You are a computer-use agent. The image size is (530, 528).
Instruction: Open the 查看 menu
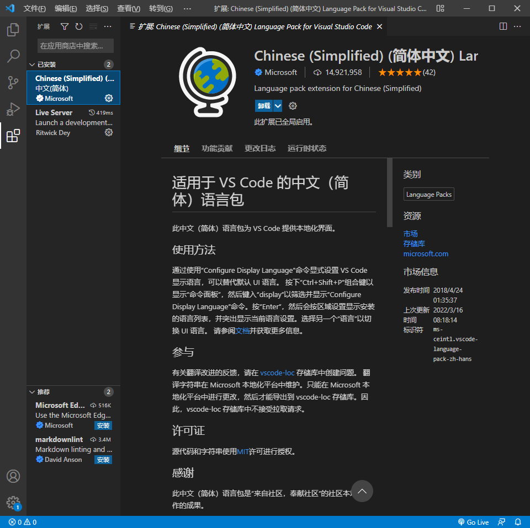128,9
